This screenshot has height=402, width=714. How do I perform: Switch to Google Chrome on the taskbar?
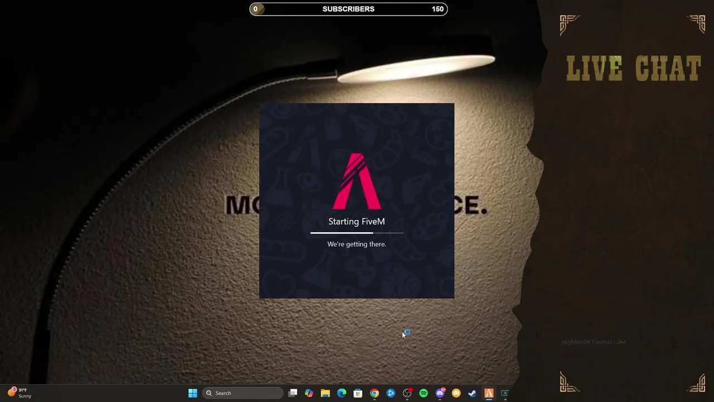click(x=374, y=393)
